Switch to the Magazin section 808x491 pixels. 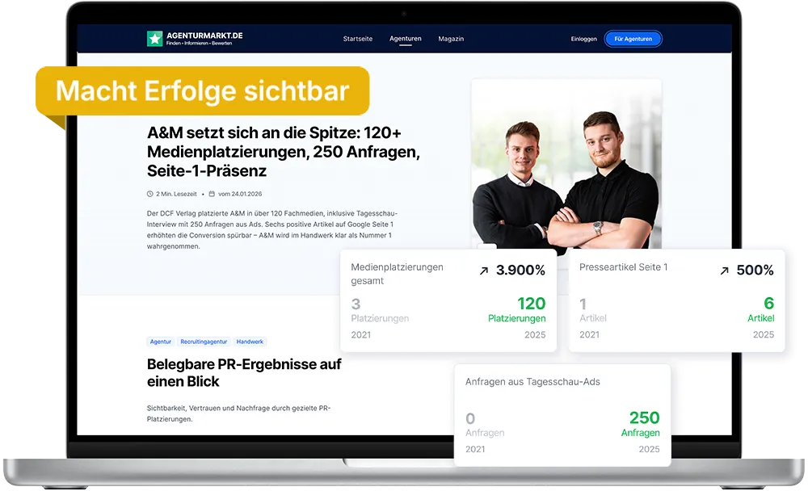click(x=450, y=38)
